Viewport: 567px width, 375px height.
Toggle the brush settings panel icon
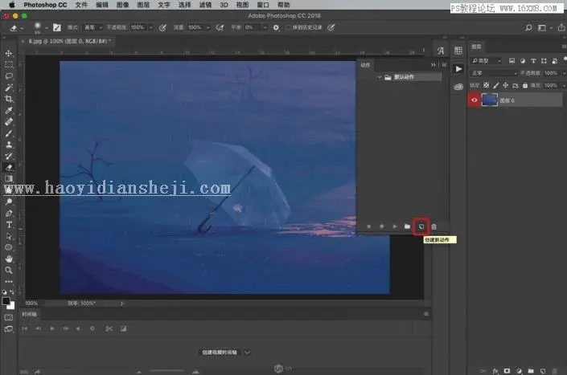point(57,27)
